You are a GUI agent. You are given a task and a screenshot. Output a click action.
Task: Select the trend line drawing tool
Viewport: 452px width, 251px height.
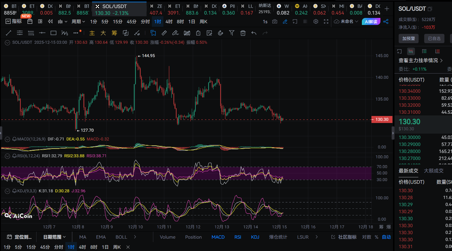coord(8,33)
